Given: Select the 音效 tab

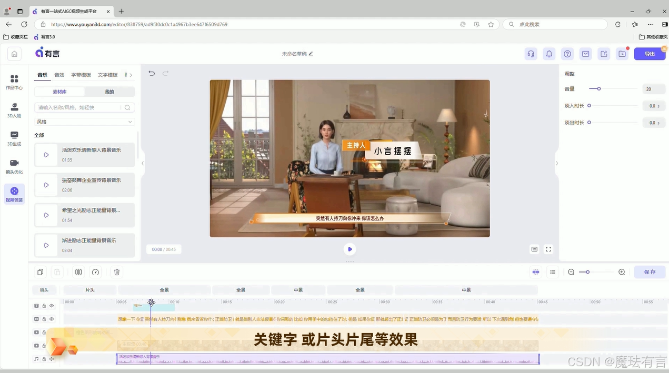Looking at the screenshot, I should point(59,75).
